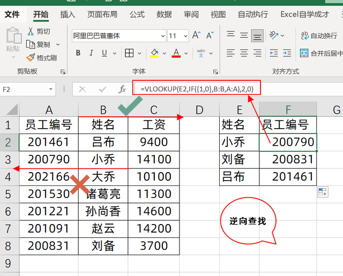Open font color dropdown arrow
Viewport: 343px width, 276px height.
(186, 53)
